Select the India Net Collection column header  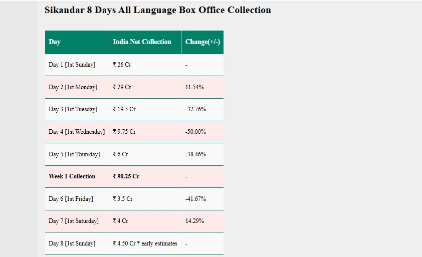pos(145,42)
